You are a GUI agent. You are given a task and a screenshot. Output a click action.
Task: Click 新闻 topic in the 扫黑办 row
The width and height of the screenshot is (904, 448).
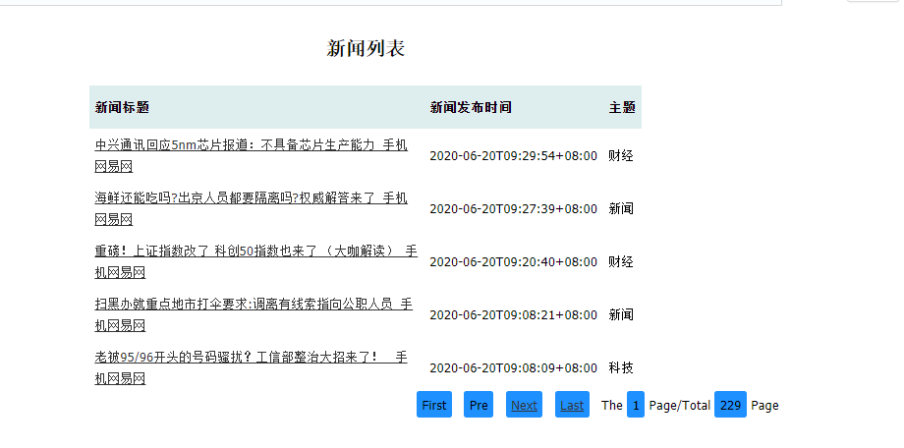pos(621,314)
